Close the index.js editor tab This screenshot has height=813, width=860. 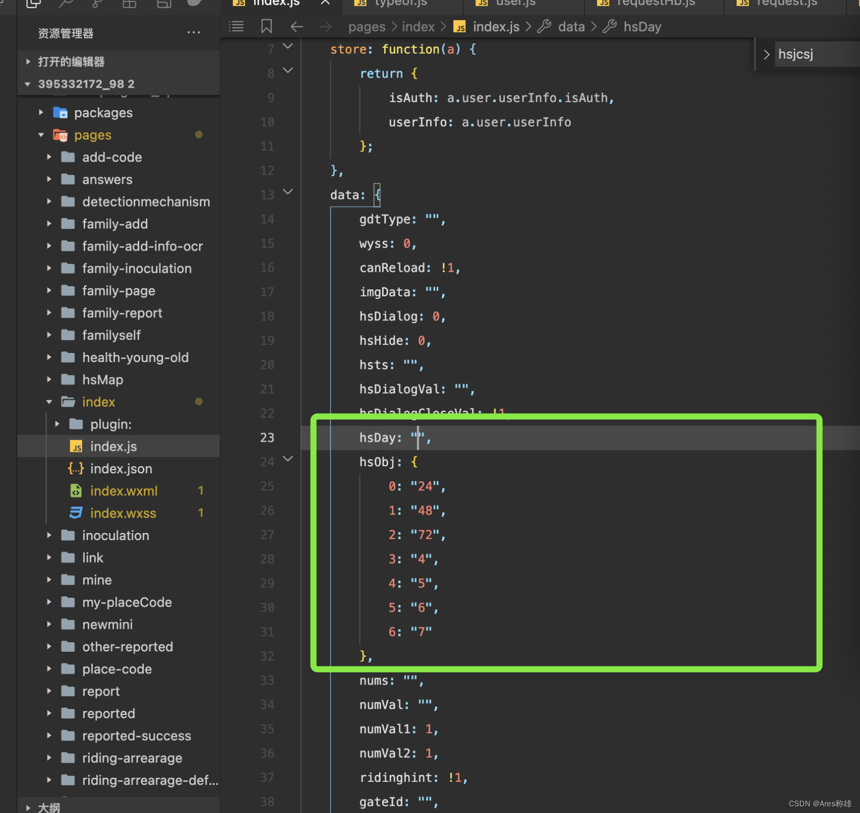click(325, 3)
